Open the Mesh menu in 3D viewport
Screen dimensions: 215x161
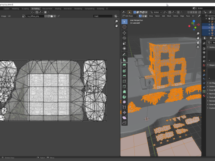tap(169, 16)
